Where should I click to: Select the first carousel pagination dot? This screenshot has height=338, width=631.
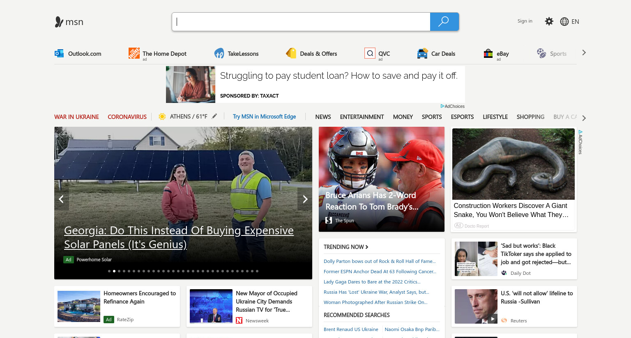click(x=109, y=271)
